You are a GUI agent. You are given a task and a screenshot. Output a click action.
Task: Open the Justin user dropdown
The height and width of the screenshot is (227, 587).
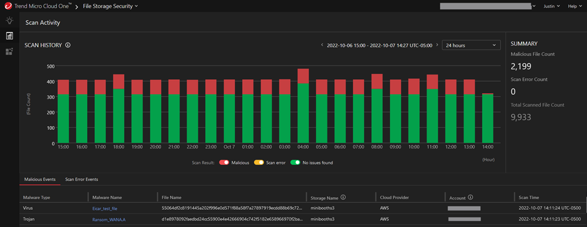click(x=552, y=6)
